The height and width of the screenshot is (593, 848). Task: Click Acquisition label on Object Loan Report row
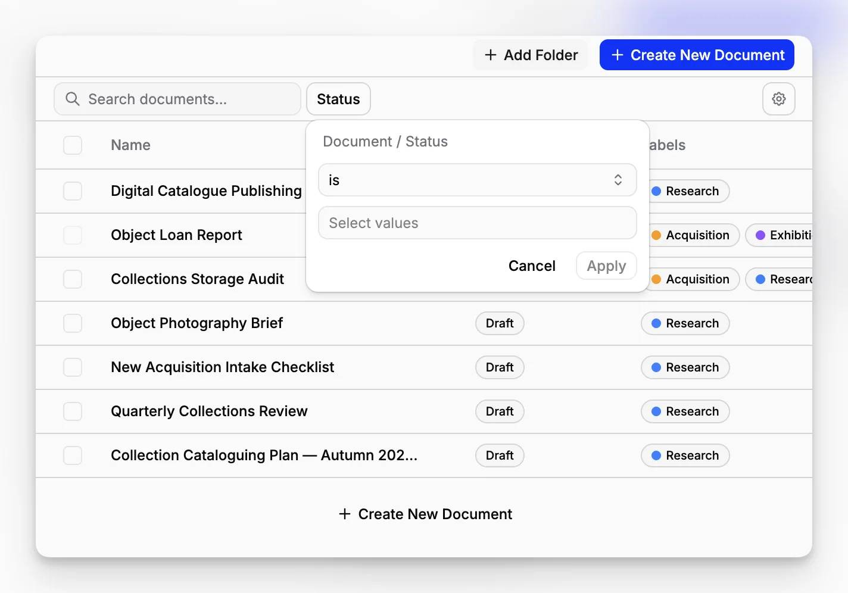tap(694, 235)
